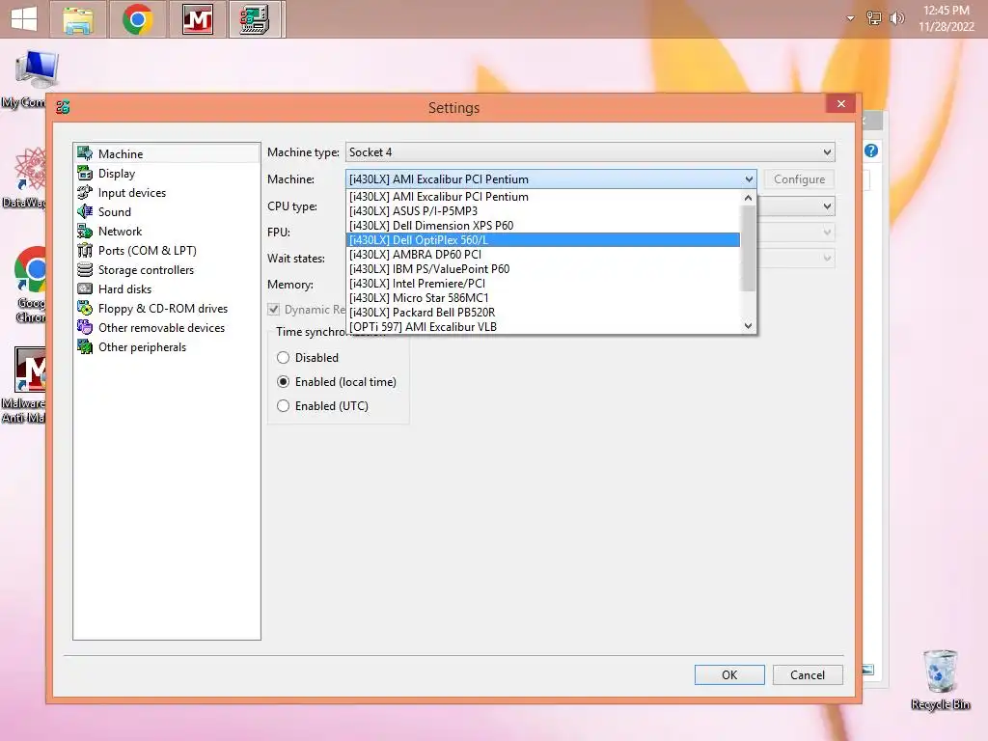Click the machine list scroll down arrow
The height and width of the screenshot is (741, 988).
pyautogui.click(x=748, y=326)
